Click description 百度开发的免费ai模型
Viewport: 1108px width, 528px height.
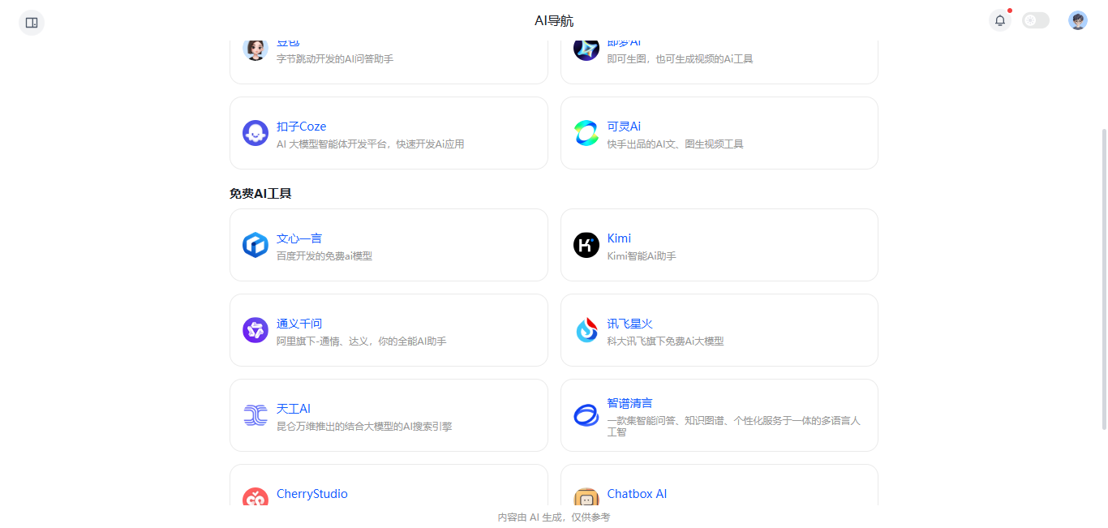(324, 256)
